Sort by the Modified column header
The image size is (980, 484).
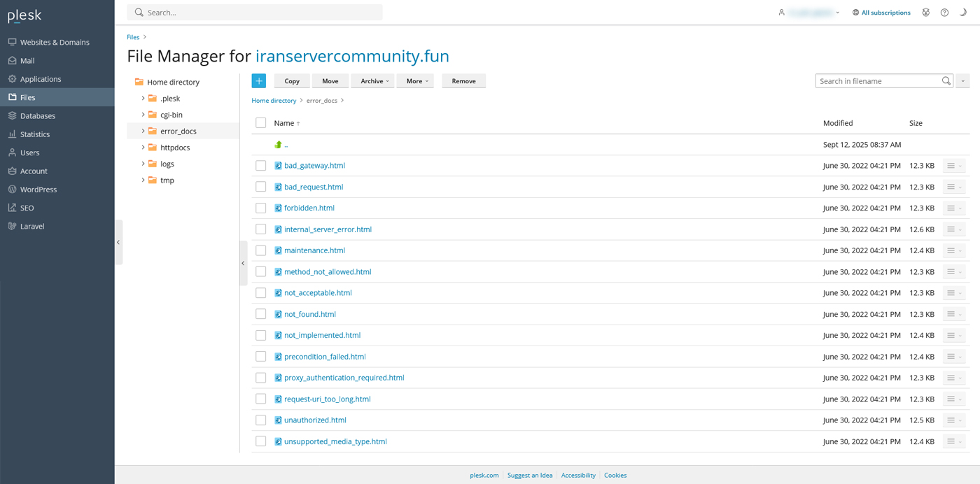tap(838, 123)
